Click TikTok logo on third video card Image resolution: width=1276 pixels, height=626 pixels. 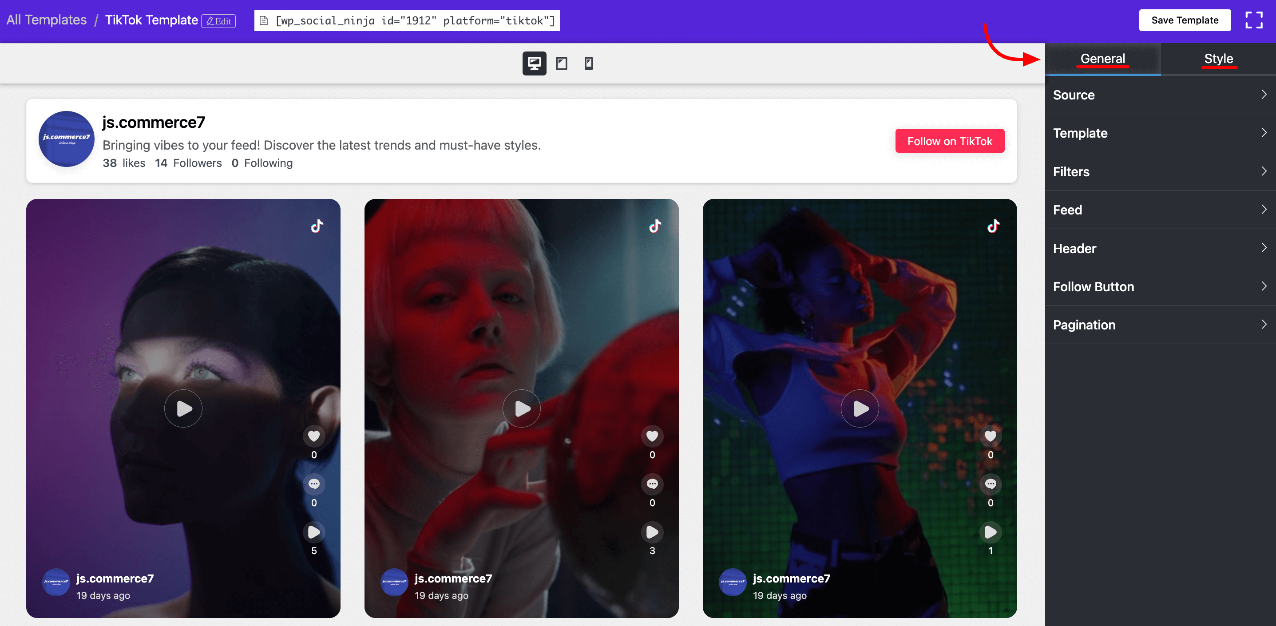[994, 226]
